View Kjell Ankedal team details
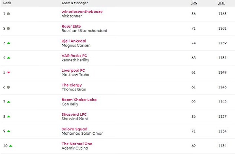Screen dimensions: 235x154 click(x=74, y=41)
